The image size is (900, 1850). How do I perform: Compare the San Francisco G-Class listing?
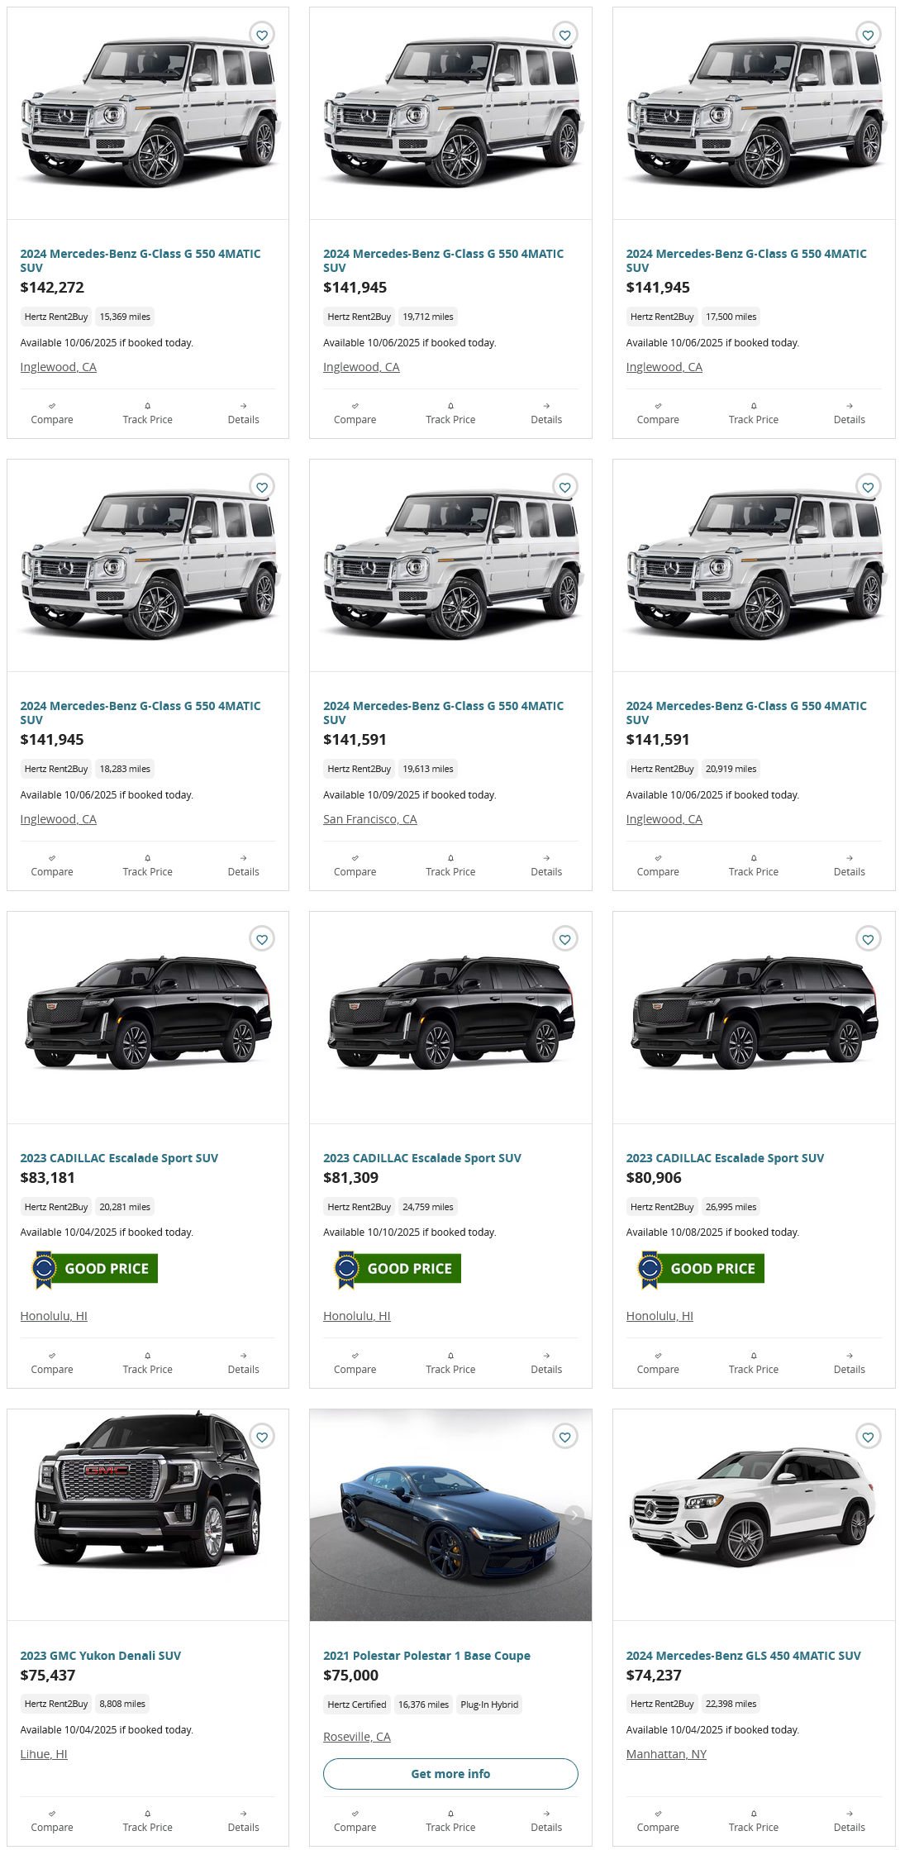tap(355, 865)
